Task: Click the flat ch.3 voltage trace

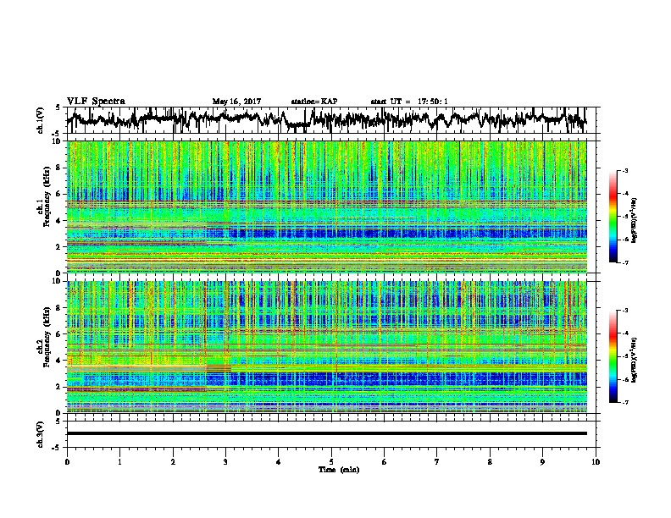Action: [326, 433]
